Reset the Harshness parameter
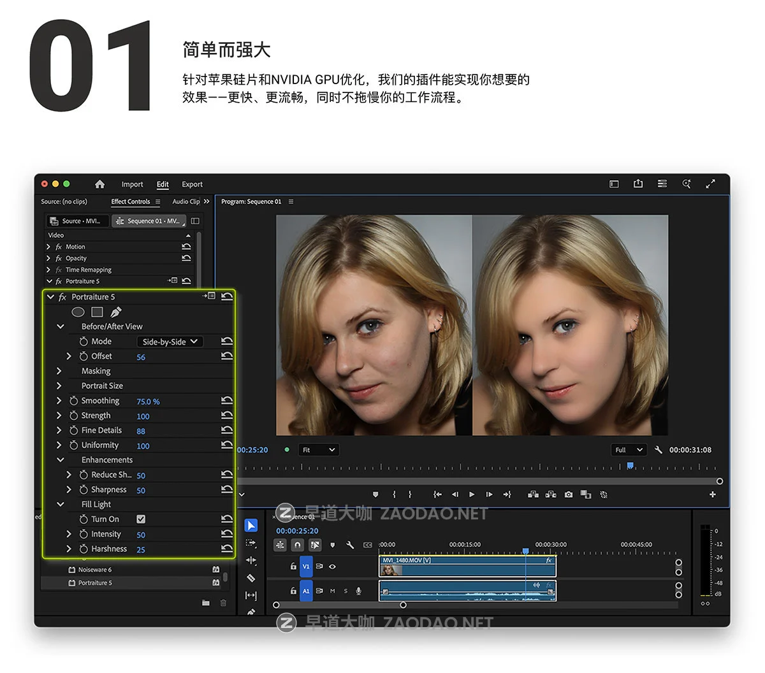Screen dimensions: 765x673 pyautogui.click(x=227, y=549)
